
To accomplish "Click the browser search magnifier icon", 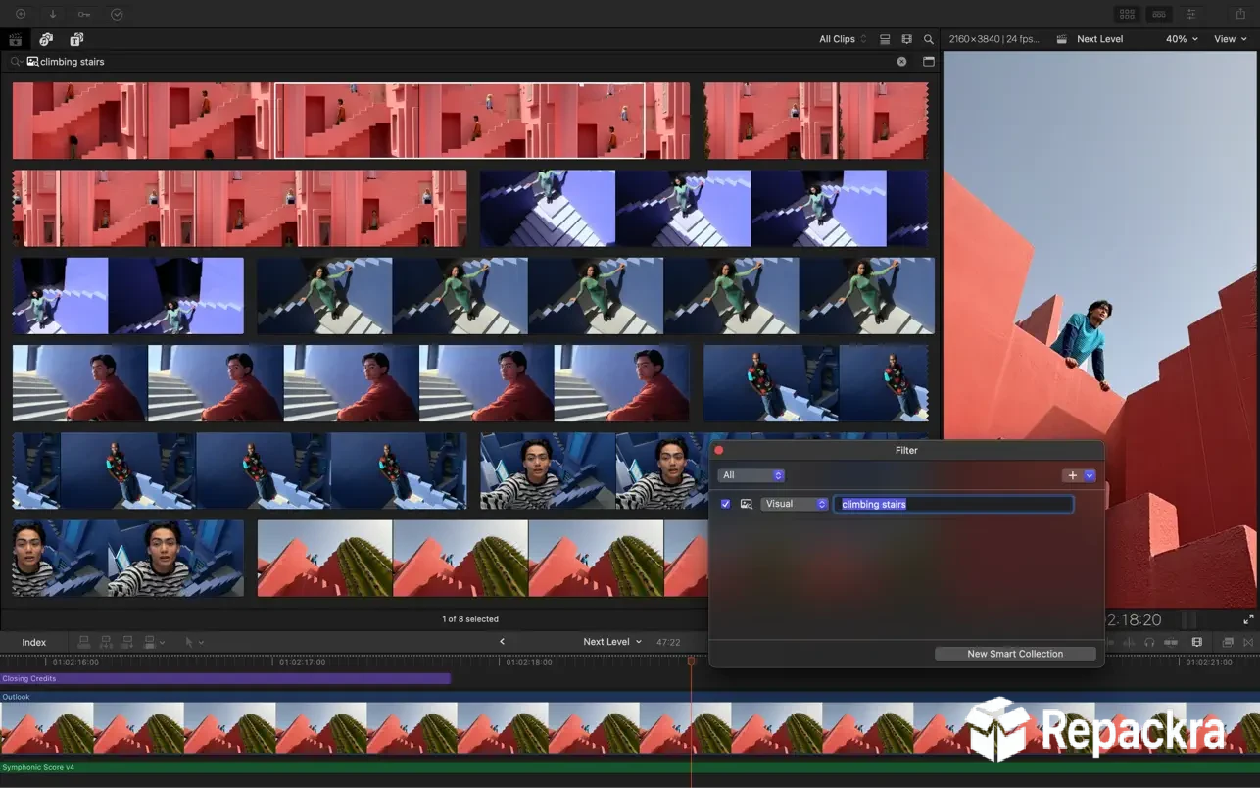I will coord(929,39).
